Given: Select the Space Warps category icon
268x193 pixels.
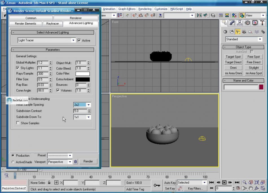Looking at the screenshot, I should [257, 32].
